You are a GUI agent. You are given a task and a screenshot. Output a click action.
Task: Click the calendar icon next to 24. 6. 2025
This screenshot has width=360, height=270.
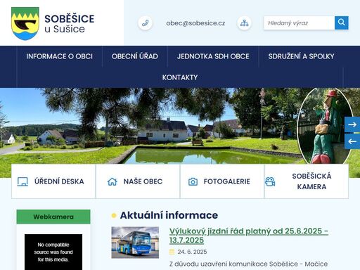(172, 252)
